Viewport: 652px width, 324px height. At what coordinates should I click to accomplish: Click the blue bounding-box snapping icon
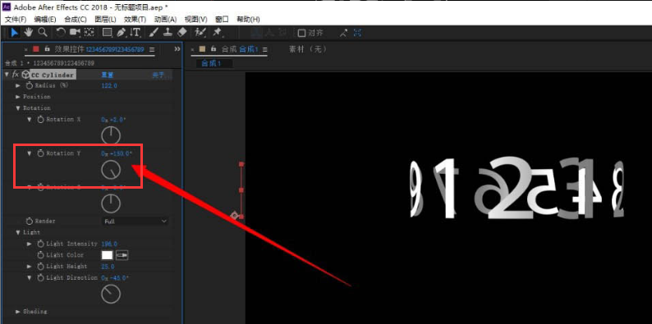(x=357, y=33)
